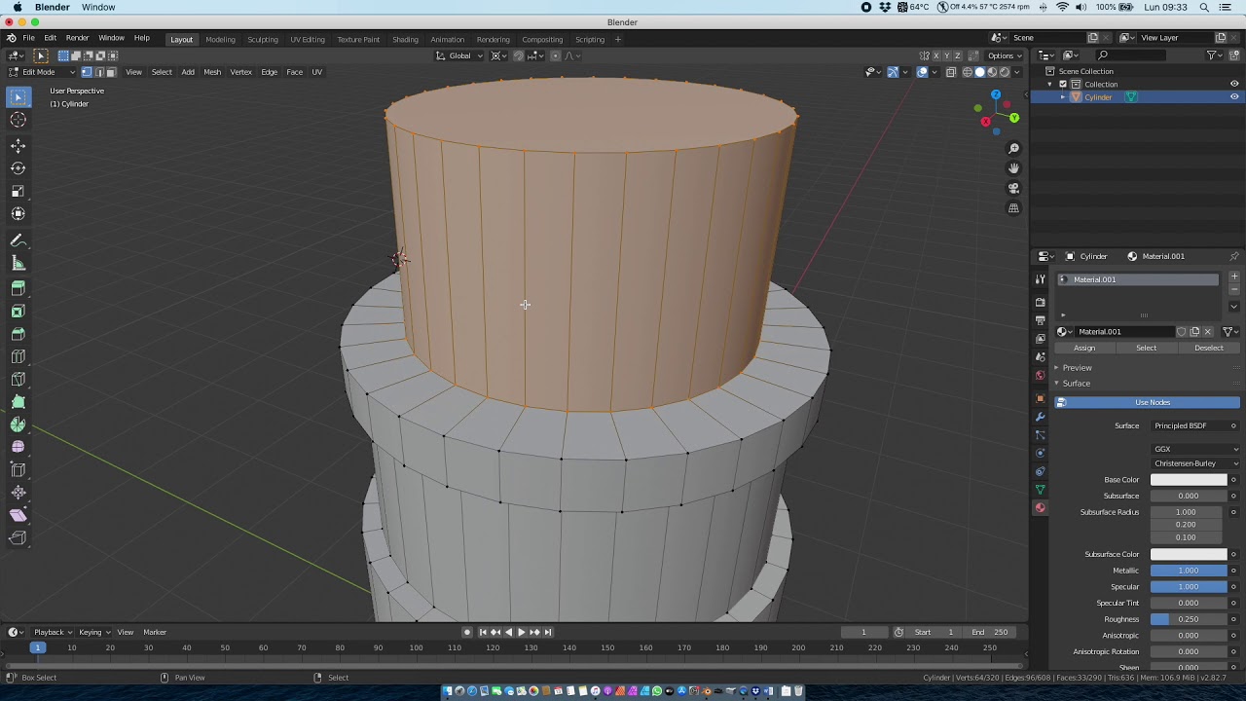Activate the Measure tool
The width and height of the screenshot is (1246, 701).
[x=18, y=263]
